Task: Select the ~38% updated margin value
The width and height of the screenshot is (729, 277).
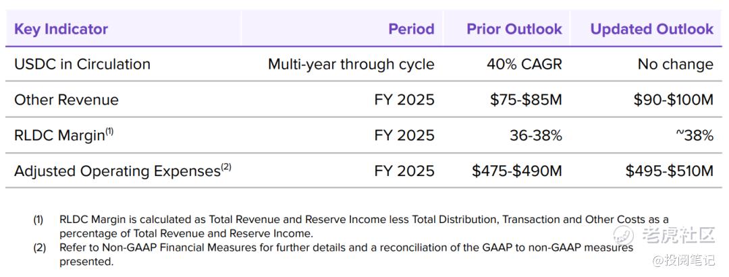Action: [x=694, y=135]
